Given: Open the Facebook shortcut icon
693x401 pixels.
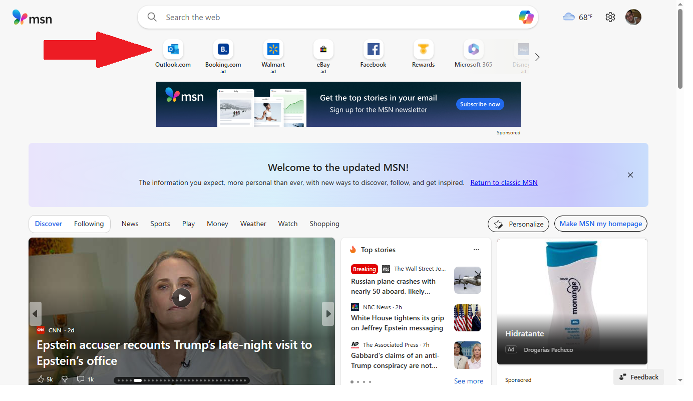Looking at the screenshot, I should pyautogui.click(x=374, y=49).
